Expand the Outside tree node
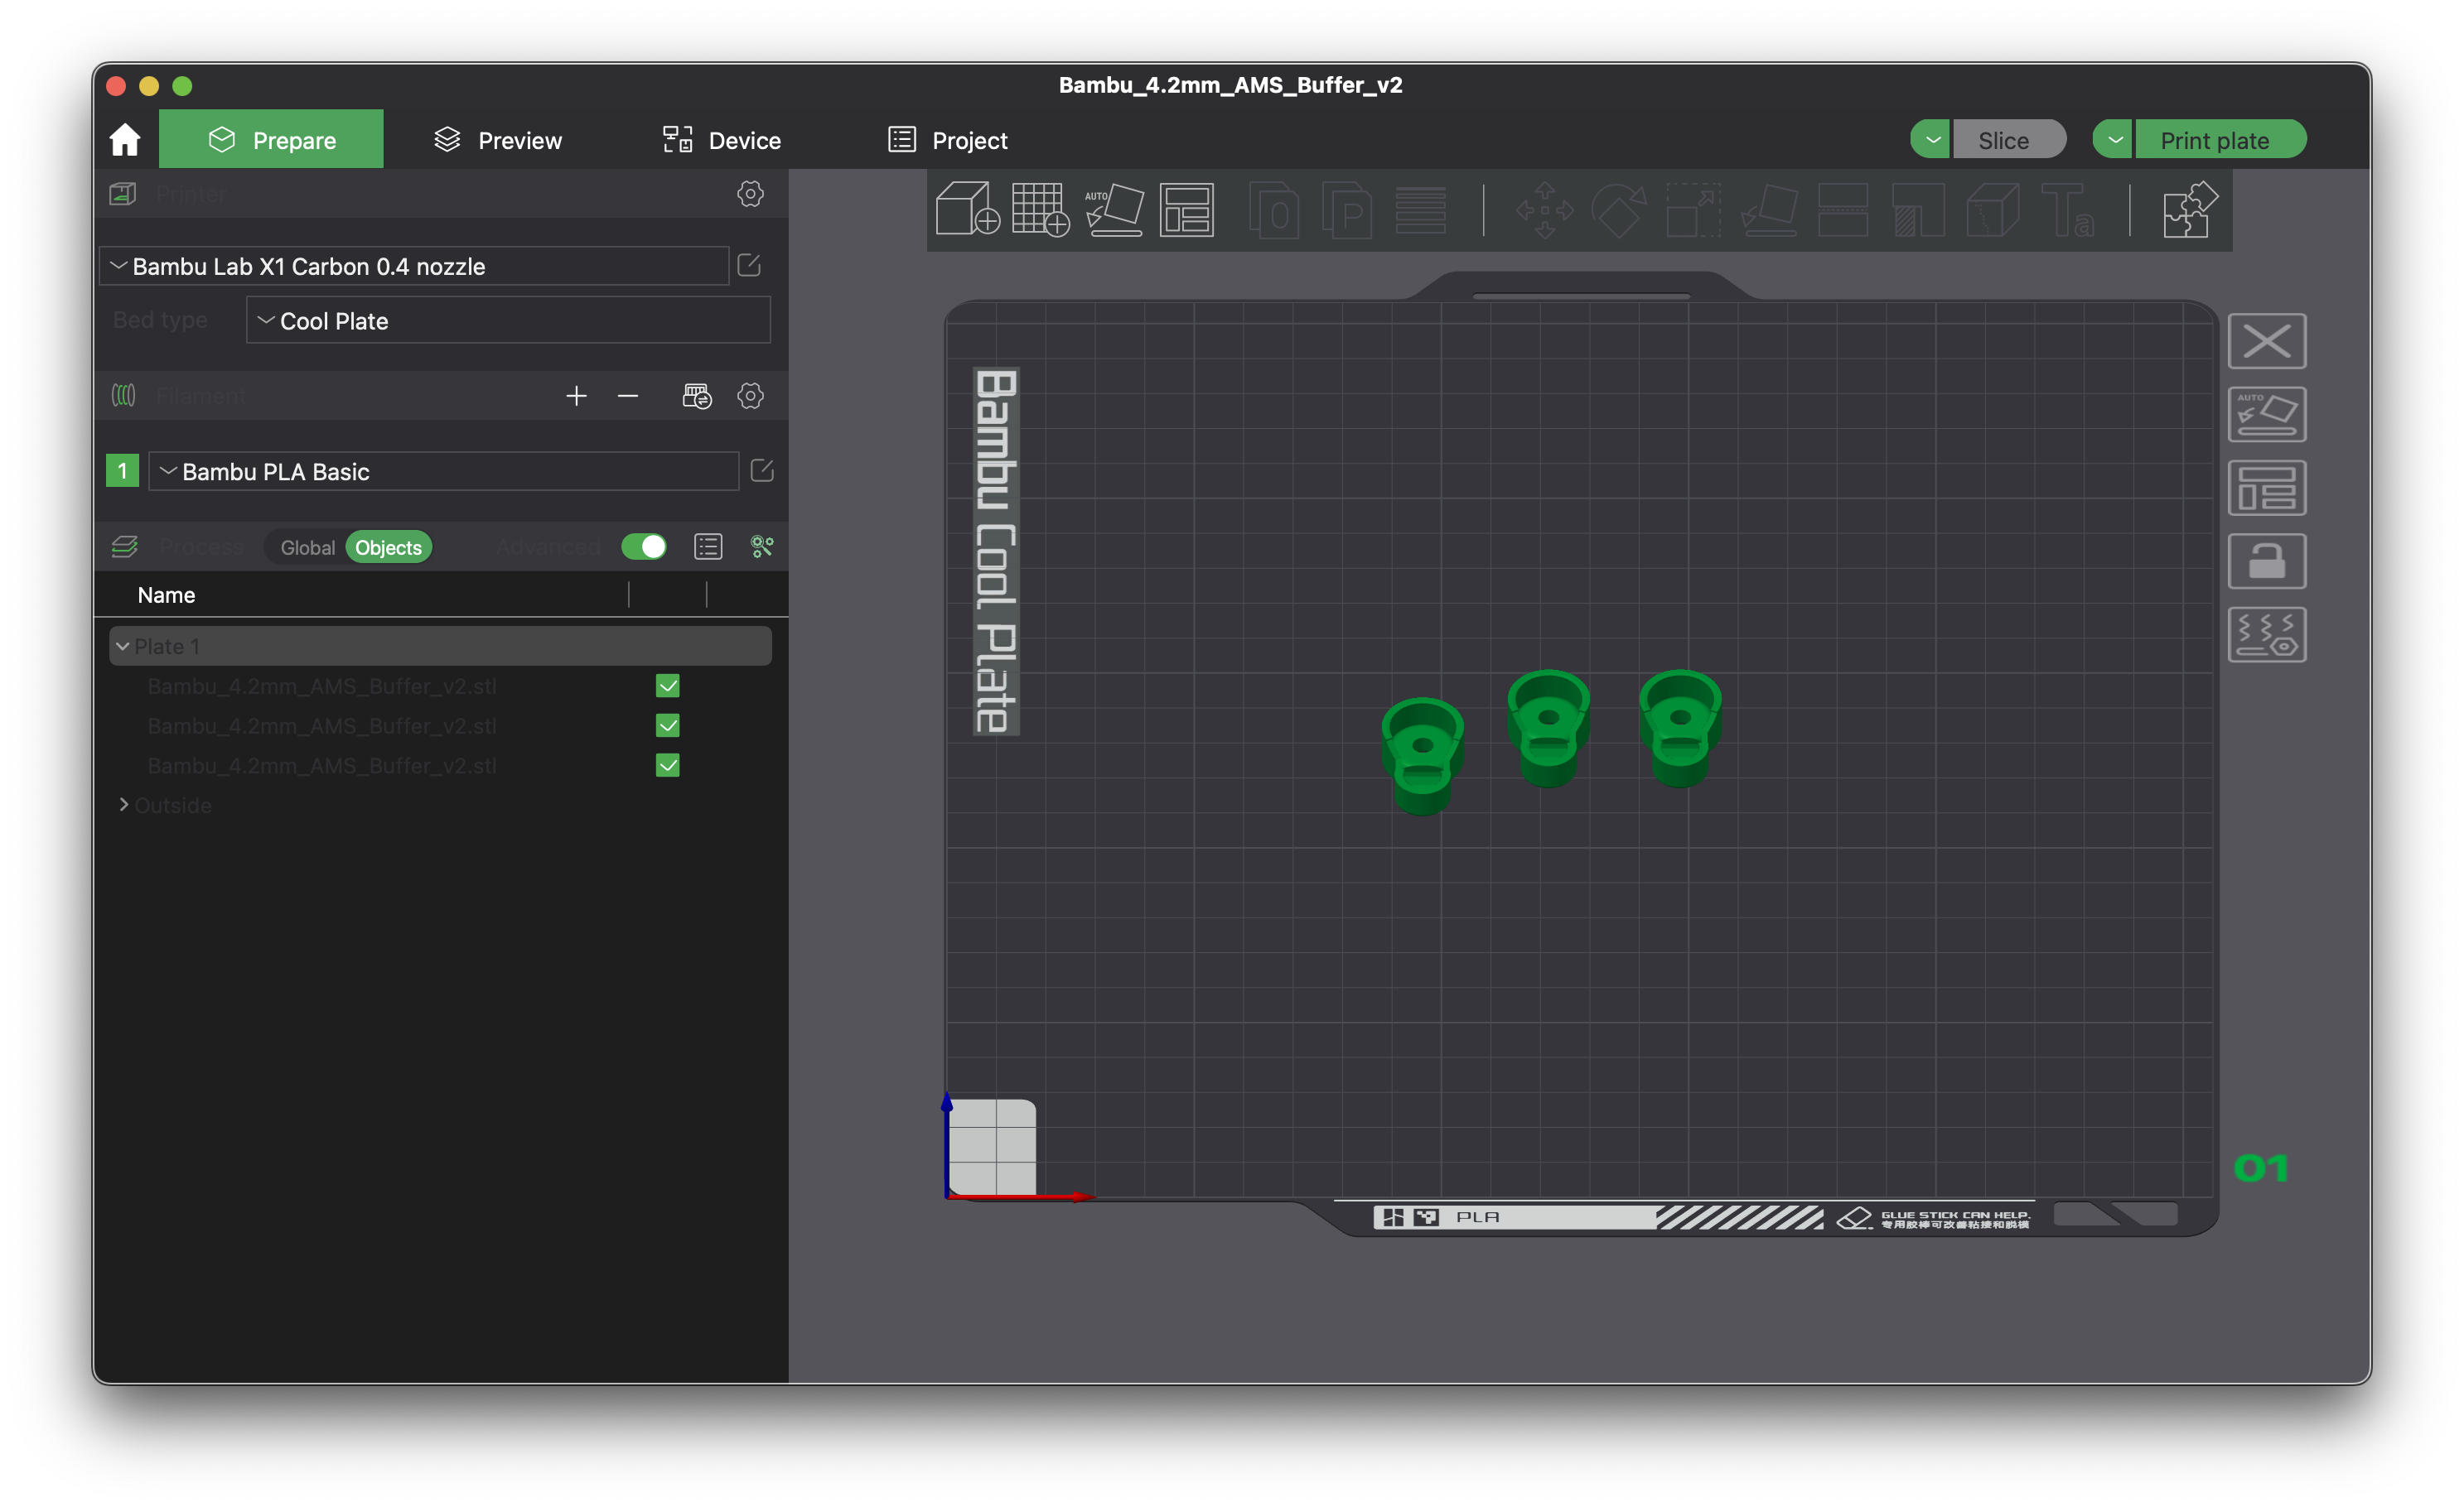 point(123,805)
